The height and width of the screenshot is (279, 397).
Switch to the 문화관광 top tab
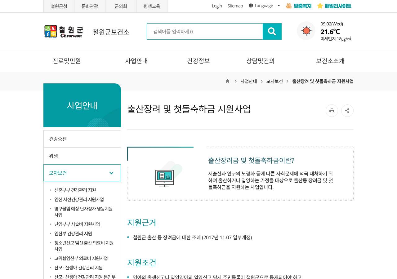click(90, 6)
